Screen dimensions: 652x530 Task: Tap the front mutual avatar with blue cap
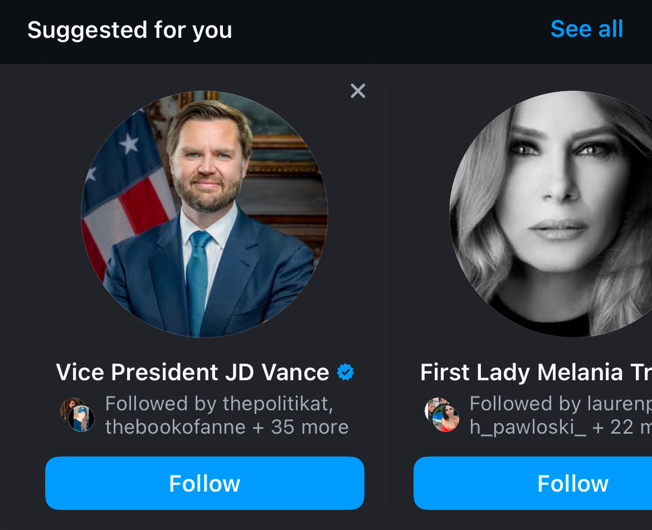[x=81, y=419]
